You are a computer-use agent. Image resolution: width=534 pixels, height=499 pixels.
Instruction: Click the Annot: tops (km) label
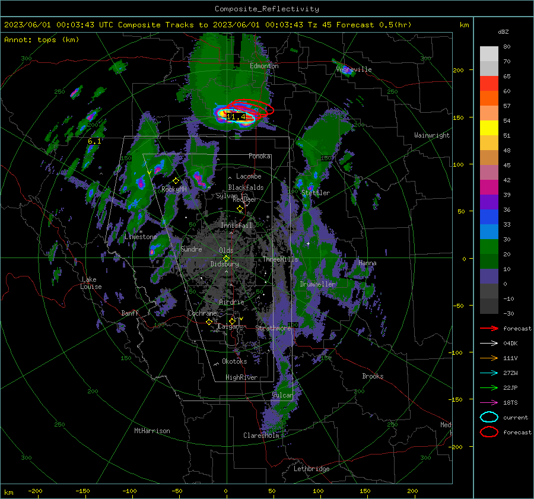[x=42, y=40]
